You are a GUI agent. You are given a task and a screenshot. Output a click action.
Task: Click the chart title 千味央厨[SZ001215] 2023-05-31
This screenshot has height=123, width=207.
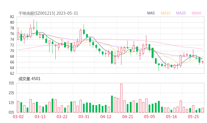point(48,13)
